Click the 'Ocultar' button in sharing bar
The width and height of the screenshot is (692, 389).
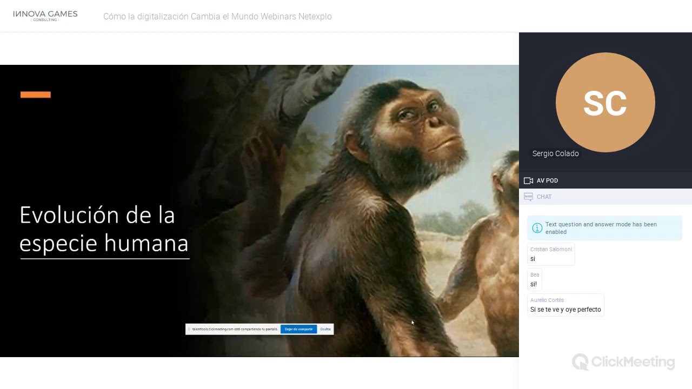(325, 329)
